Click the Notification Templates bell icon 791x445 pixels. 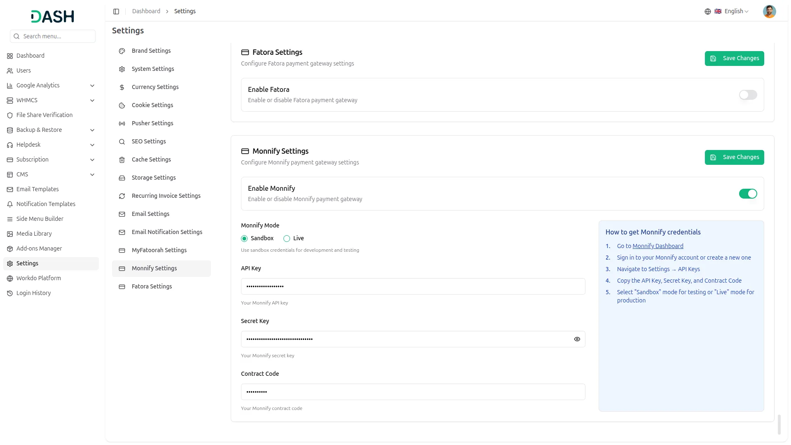coord(10,204)
